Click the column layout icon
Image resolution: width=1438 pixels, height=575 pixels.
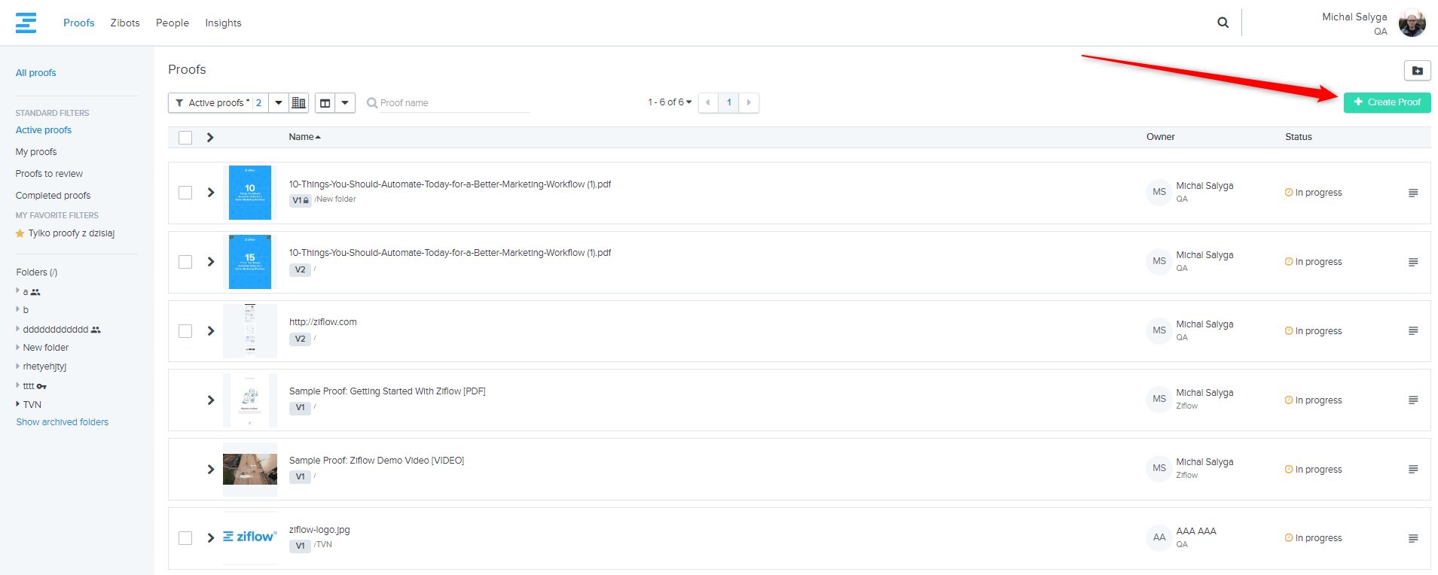click(x=325, y=102)
